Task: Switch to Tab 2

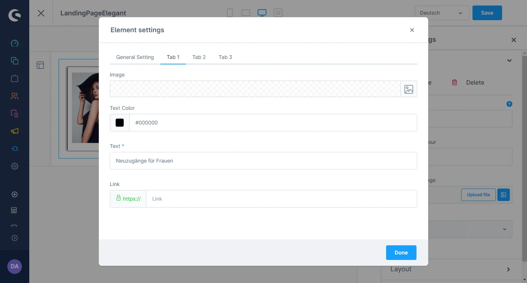Action: (x=199, y=57)
